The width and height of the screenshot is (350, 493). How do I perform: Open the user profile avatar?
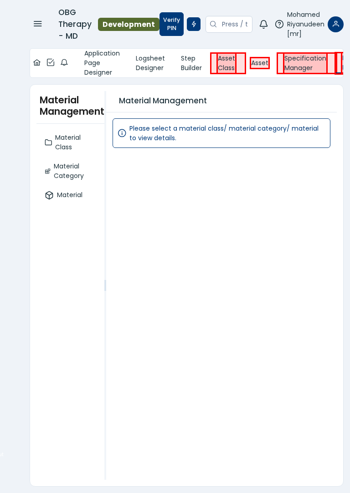335,24
